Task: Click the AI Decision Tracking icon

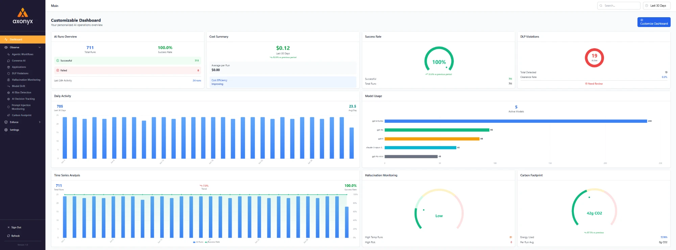Action: [8, 99]
